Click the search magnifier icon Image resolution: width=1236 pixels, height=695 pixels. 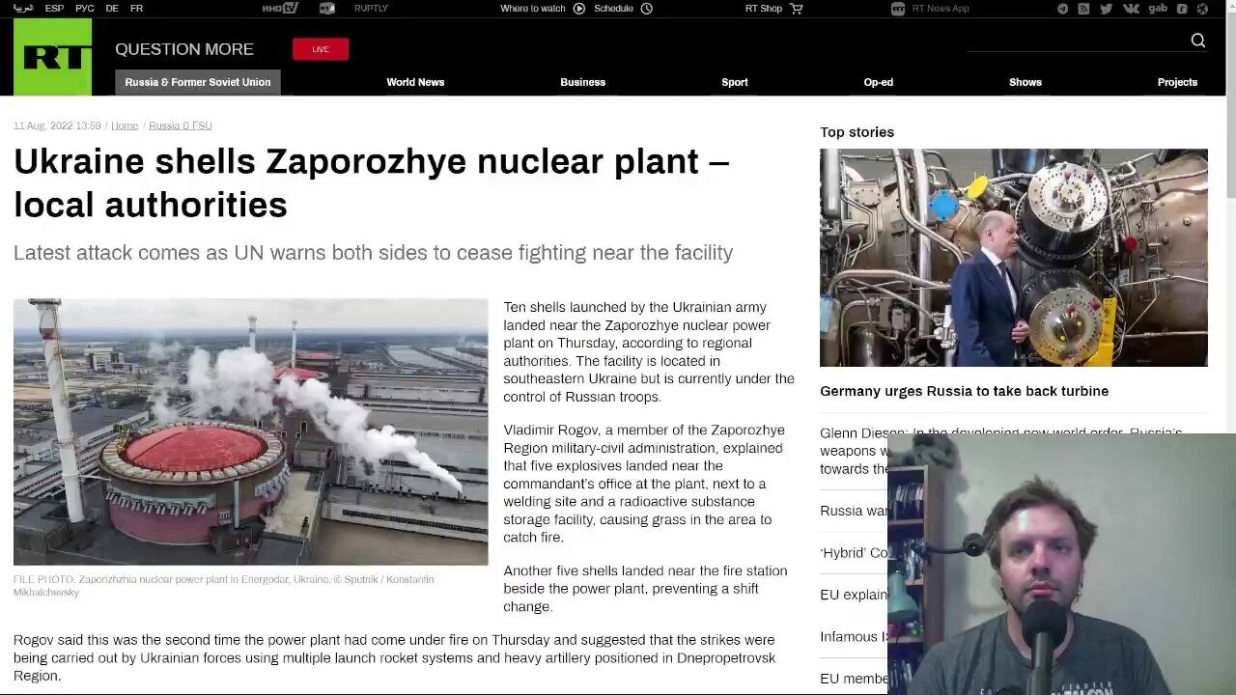pyautogui.click(x=1197, y=40)
